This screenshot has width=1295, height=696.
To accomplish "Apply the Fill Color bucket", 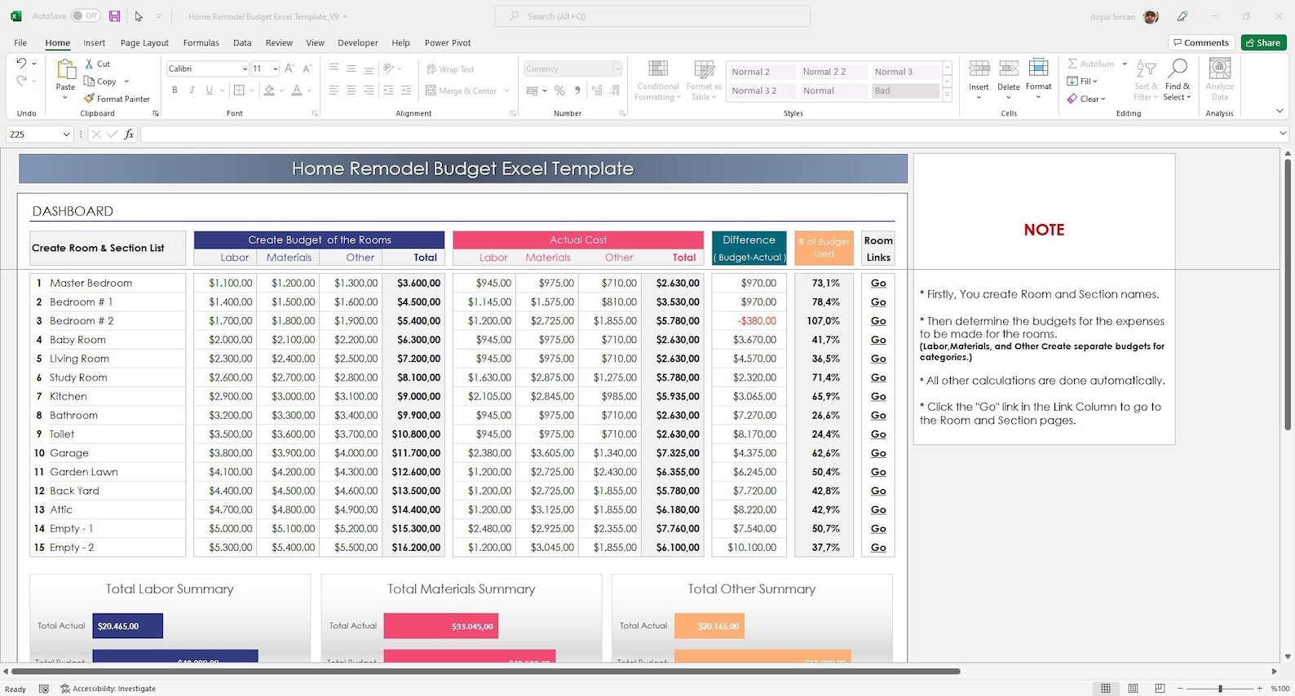I will pyautogui.click(x=269, y=90).
